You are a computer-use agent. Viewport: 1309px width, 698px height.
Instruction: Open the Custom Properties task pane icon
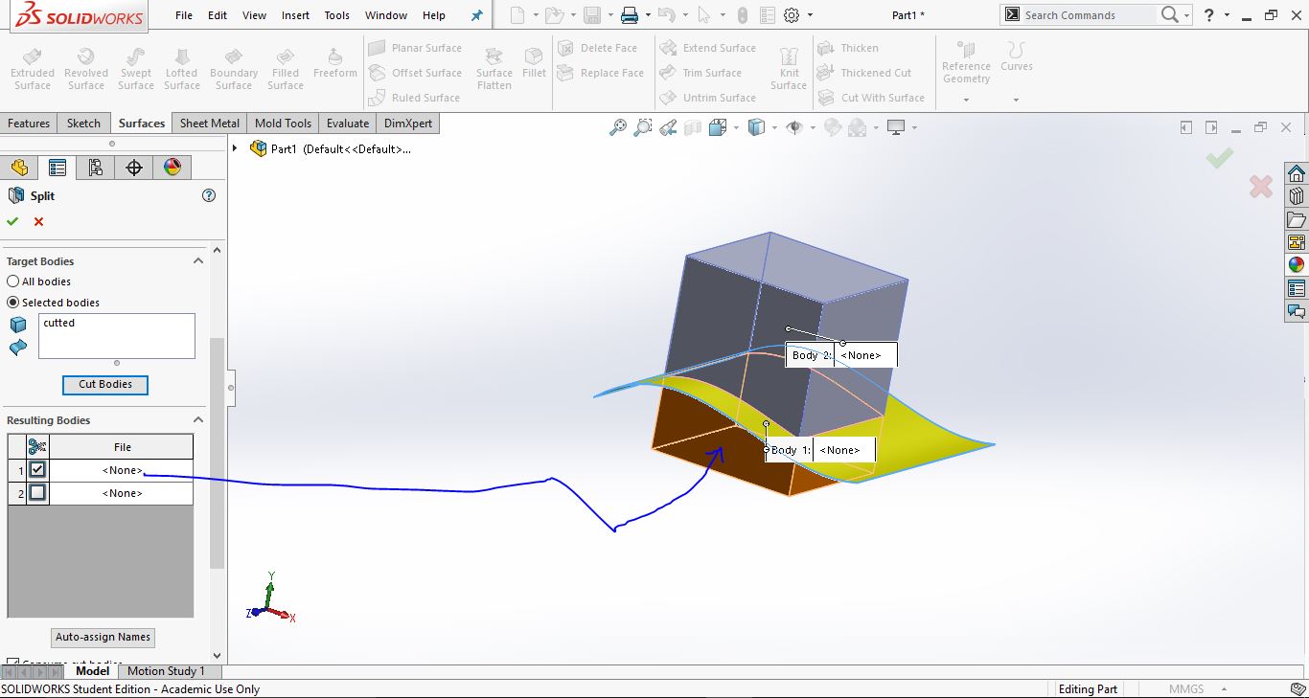point(1297,288)
